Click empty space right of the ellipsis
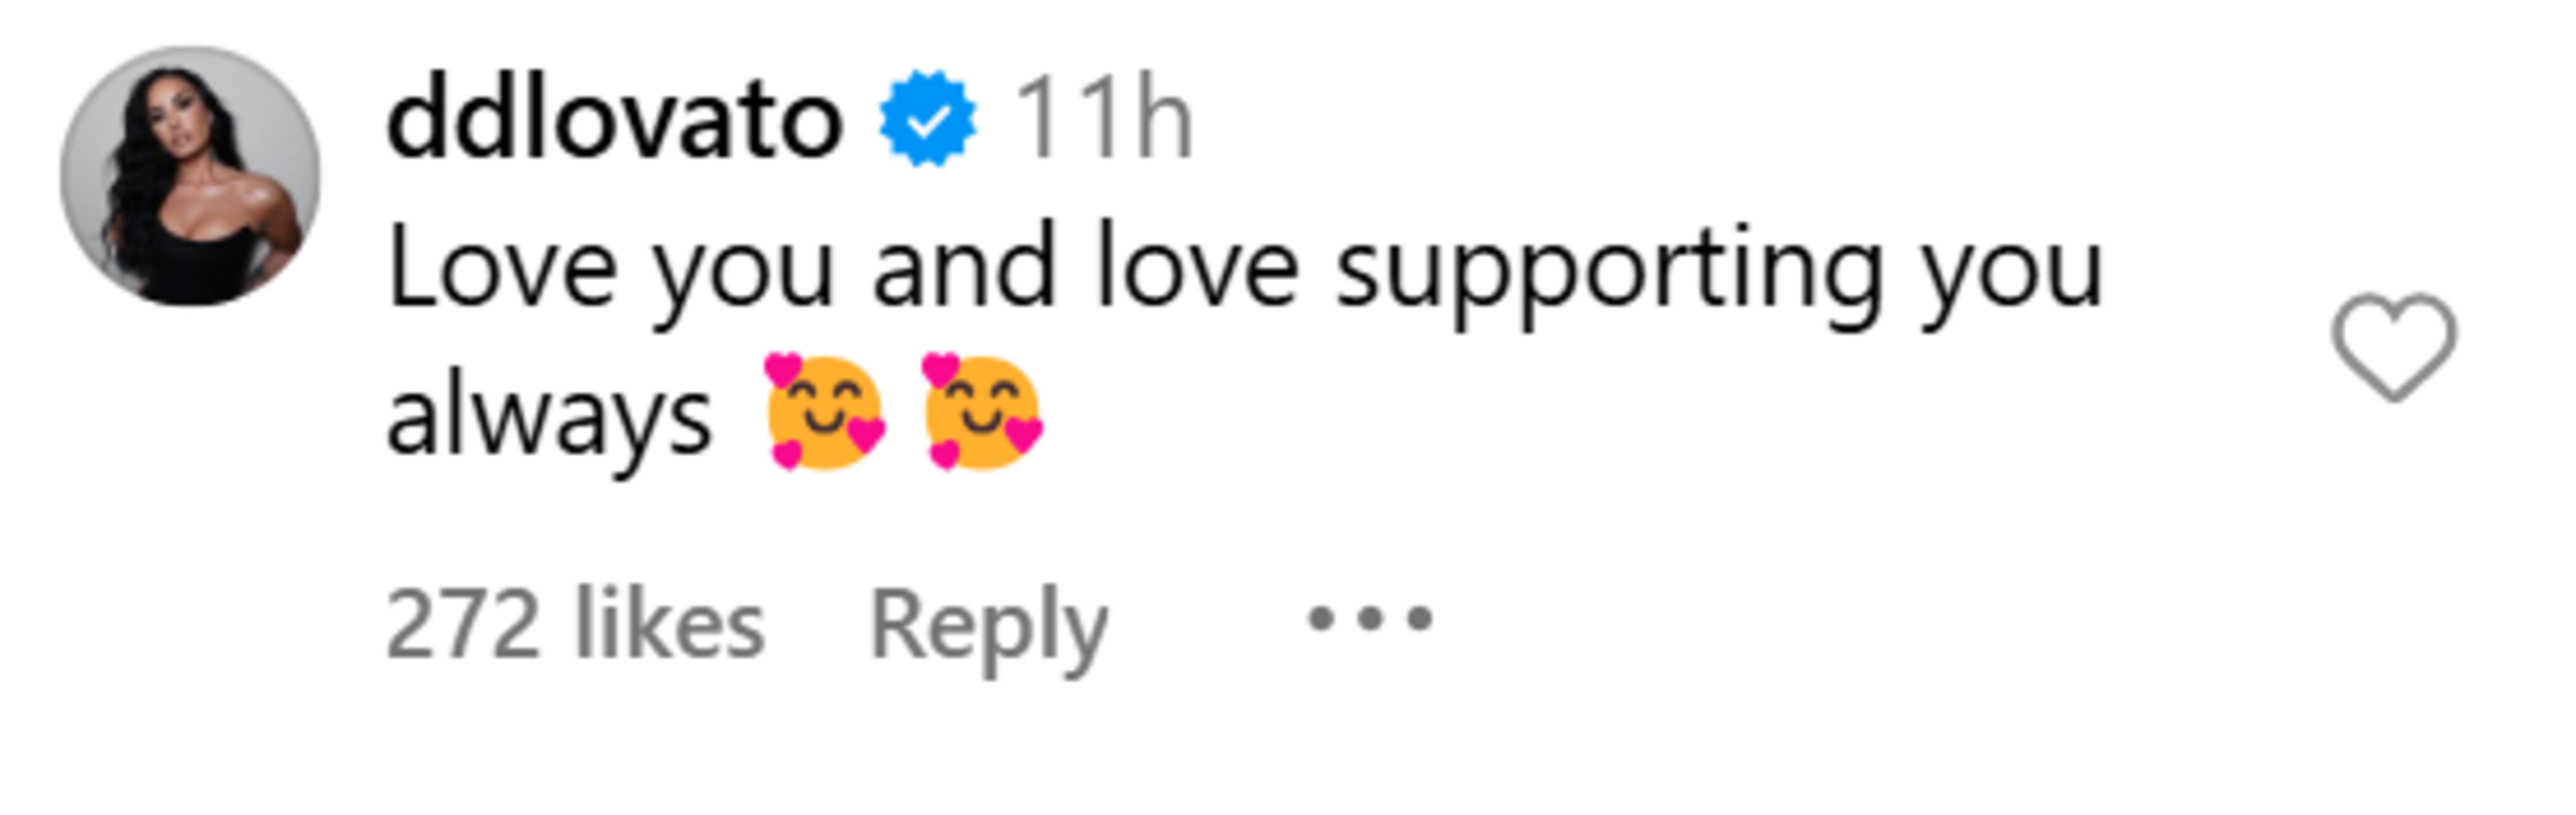Image resolution: width=2576 pixels, height=815 pixels. tap(1800, 619)
